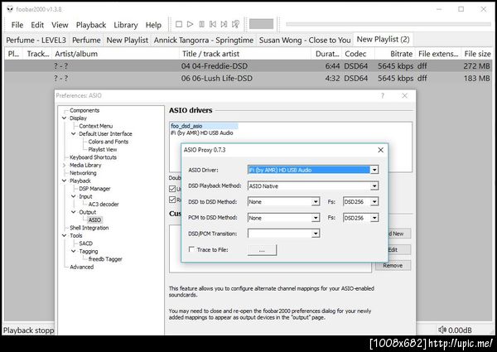
Task: Click the Title / track artist column header
Action: [x=244, y=54]
